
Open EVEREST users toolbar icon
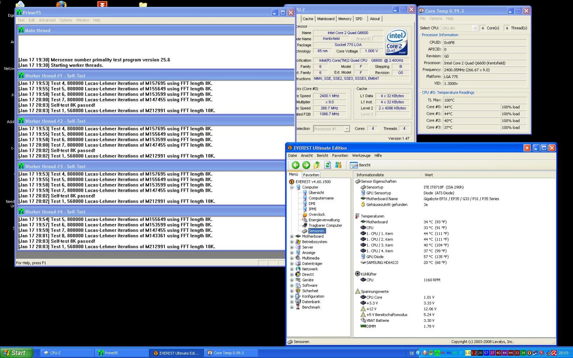pos(338,165)
